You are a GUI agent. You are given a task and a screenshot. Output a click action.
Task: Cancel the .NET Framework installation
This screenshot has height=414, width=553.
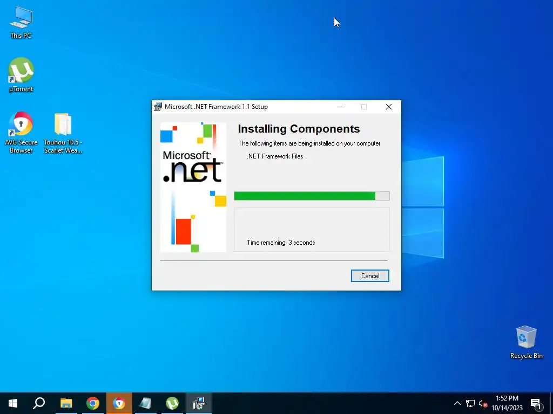tap(370, 275)
